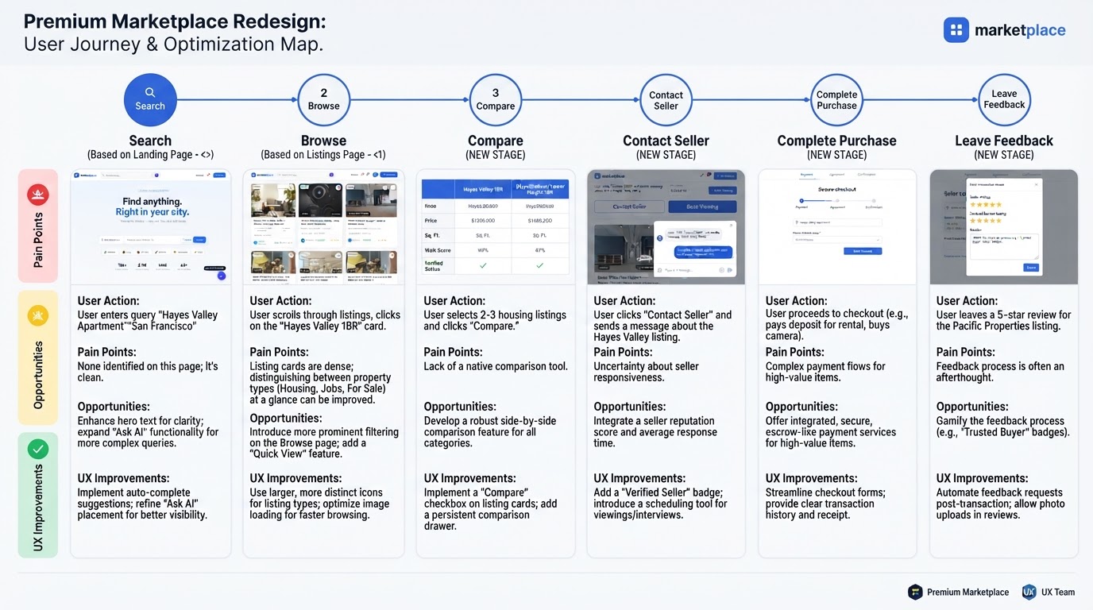Viewport: 1093px width, 610px height.
Task: Click the blue submit button in feedback dialog
Action: tap(1031, 268)
